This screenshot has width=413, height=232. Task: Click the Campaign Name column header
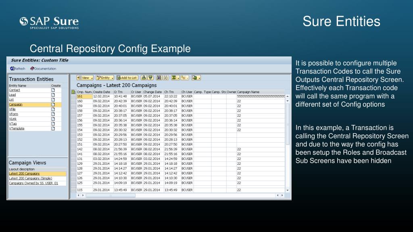coord(261,92)
